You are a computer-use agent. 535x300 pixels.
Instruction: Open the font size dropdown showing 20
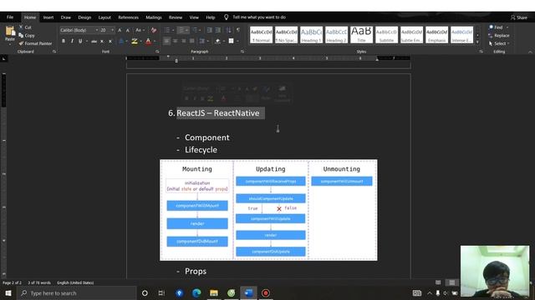[x=112, y=30]
